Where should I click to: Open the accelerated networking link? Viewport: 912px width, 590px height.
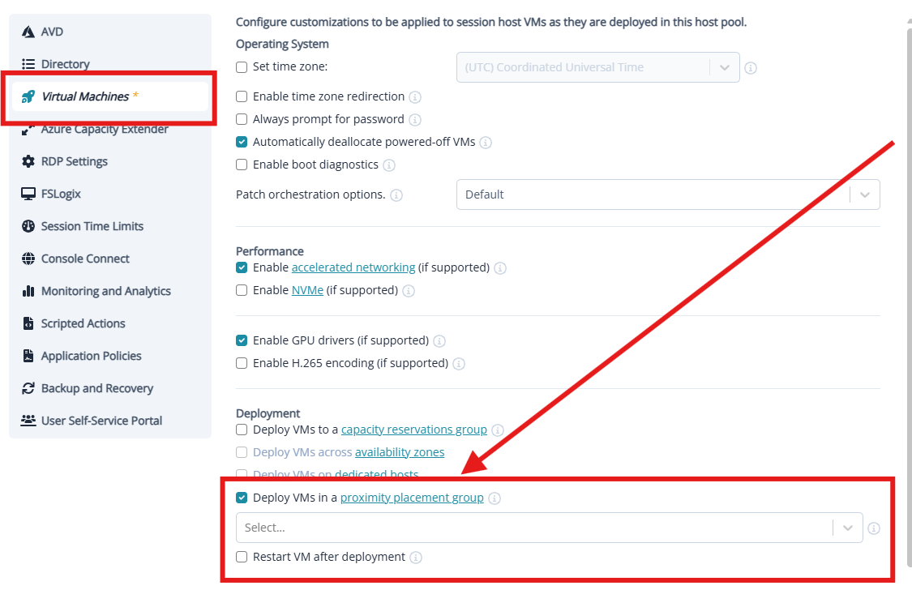pyautogui.click(x=353, y=267)
